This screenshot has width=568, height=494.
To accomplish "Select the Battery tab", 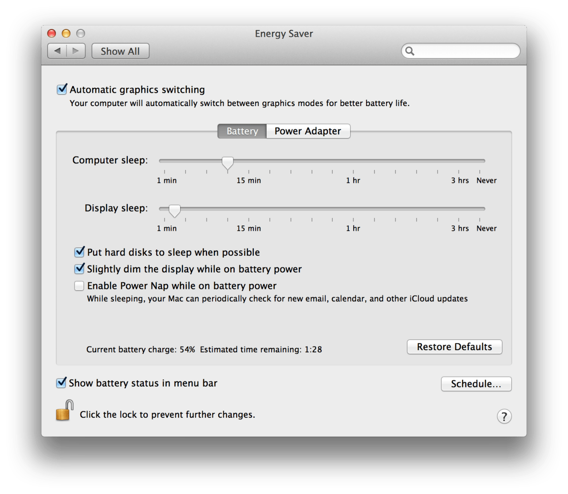I will (x=242, y=131).
